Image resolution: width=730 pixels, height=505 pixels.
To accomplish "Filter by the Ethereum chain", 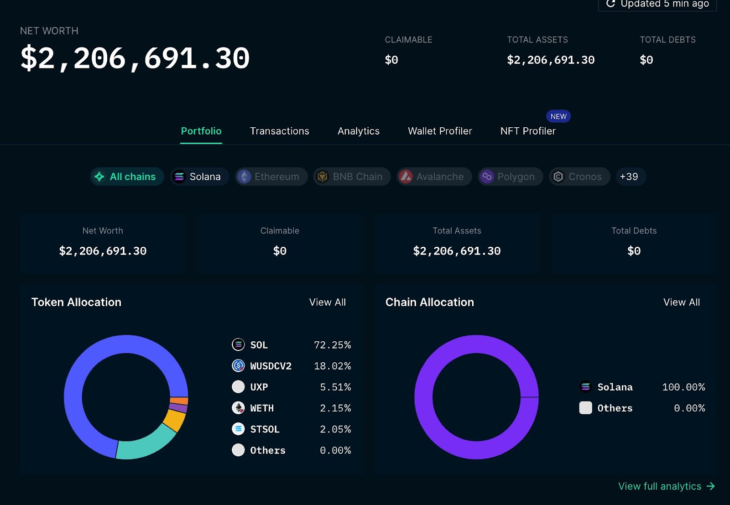I will click(x=271, y=177).
